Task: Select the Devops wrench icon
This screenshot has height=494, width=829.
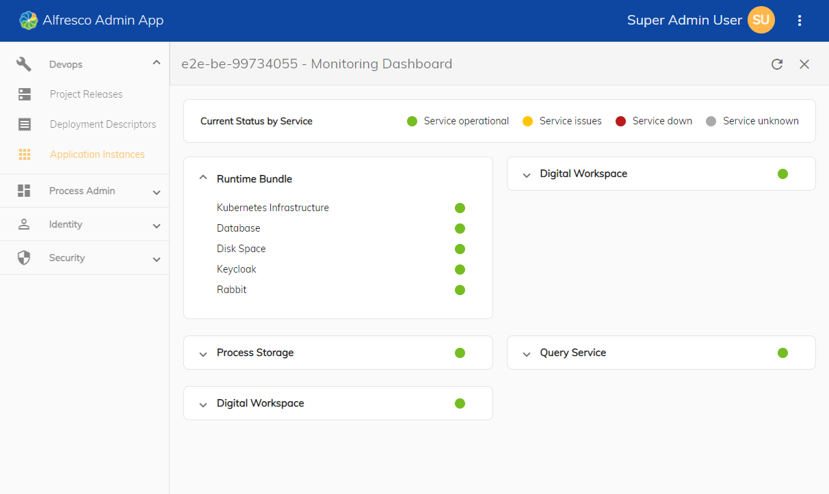Action: (x=23, y=64)
